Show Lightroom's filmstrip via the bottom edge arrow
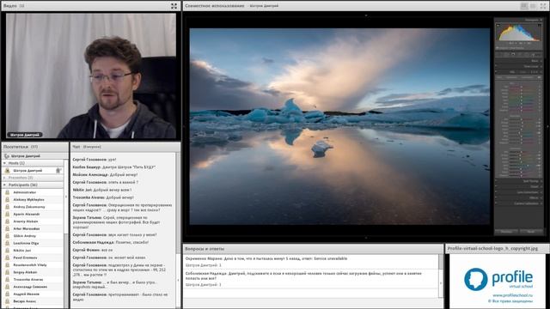Screen dimensions: 550x309 tap(366, 238)
